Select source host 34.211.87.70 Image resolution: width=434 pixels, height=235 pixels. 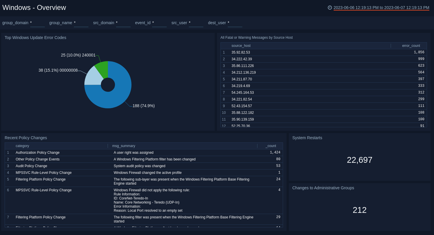click(x=242, y=79)
